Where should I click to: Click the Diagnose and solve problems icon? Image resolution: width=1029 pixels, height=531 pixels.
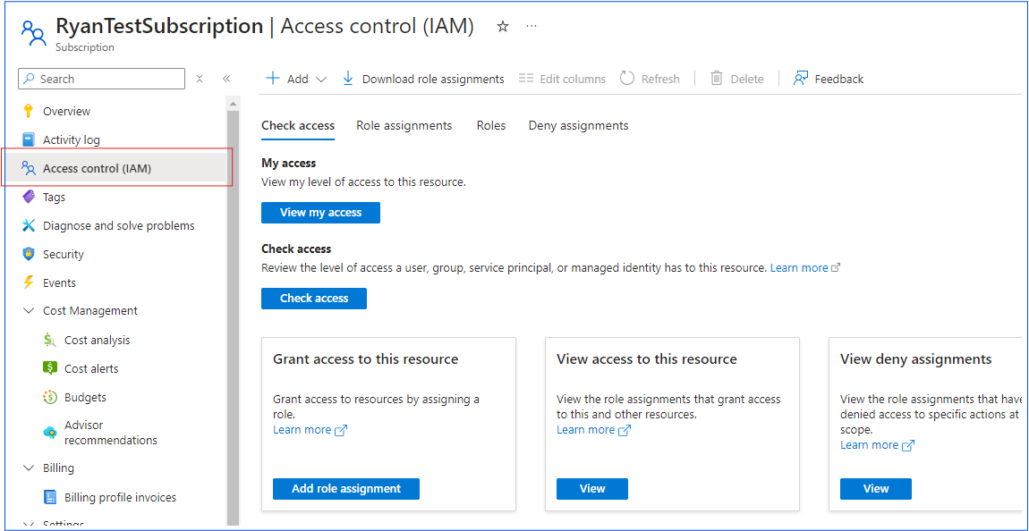point(29,225)
